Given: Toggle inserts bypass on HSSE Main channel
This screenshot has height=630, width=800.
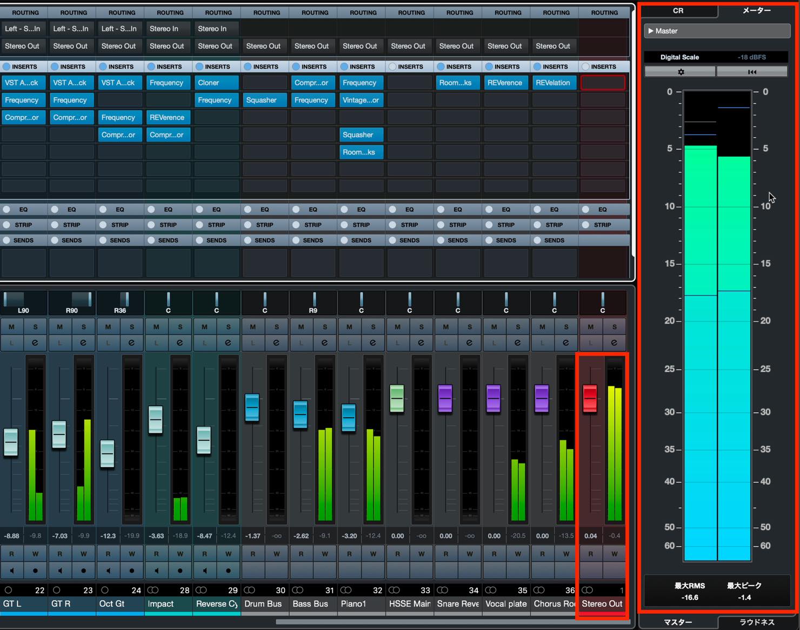Looking at the screenshot, I should [x=392, y=66].
